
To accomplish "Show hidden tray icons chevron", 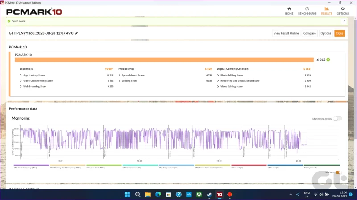I will 291,195.
